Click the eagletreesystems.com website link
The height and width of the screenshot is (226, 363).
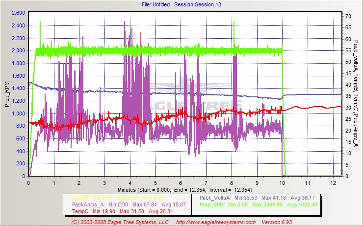[215, 222]
